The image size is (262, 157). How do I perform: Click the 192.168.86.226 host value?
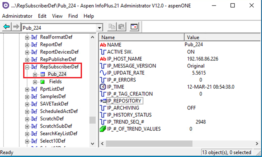(x=202, y=59)
